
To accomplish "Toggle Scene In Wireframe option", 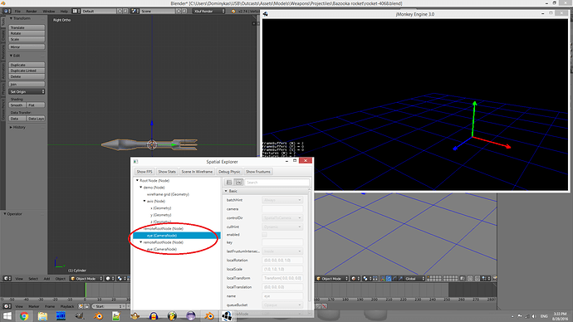I will (197, 172).
